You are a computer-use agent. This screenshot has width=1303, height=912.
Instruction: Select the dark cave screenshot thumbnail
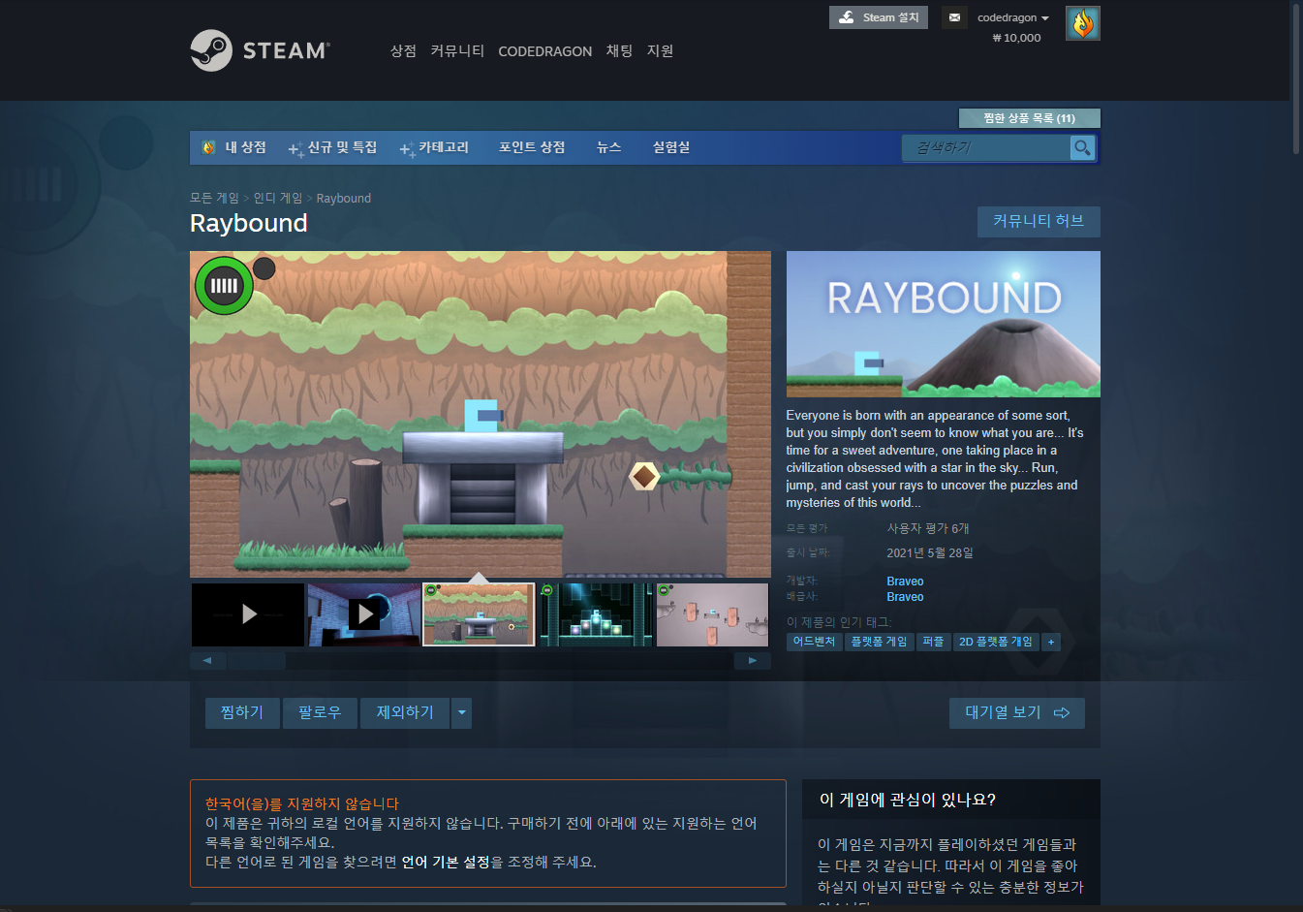596,614
